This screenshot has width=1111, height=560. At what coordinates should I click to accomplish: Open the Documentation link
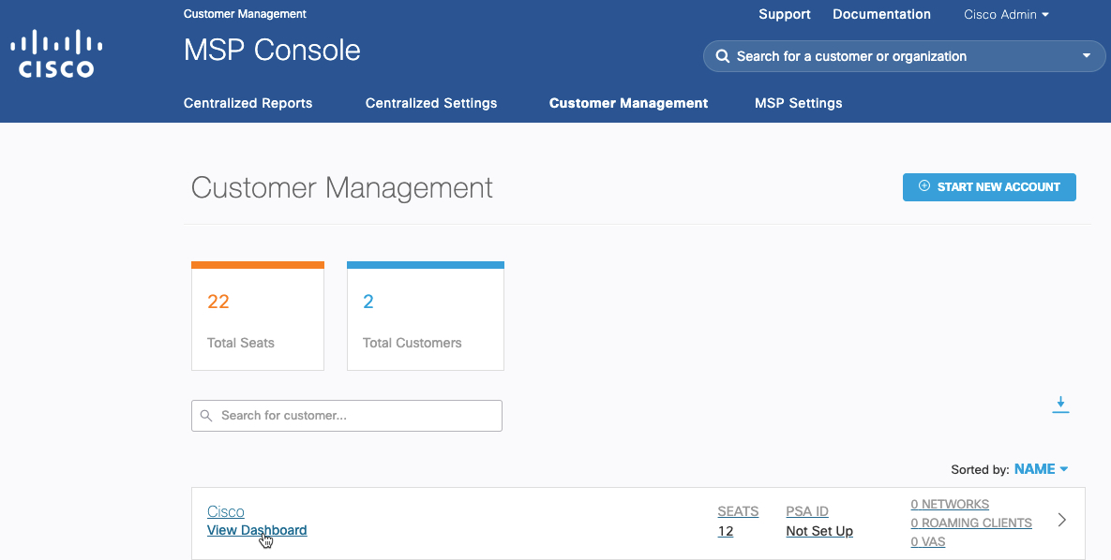881,14
